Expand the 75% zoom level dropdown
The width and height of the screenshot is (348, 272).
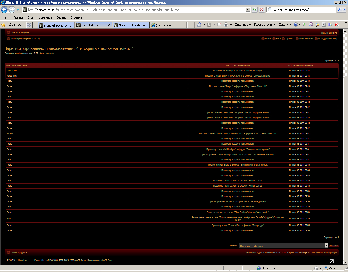(341, 268)
